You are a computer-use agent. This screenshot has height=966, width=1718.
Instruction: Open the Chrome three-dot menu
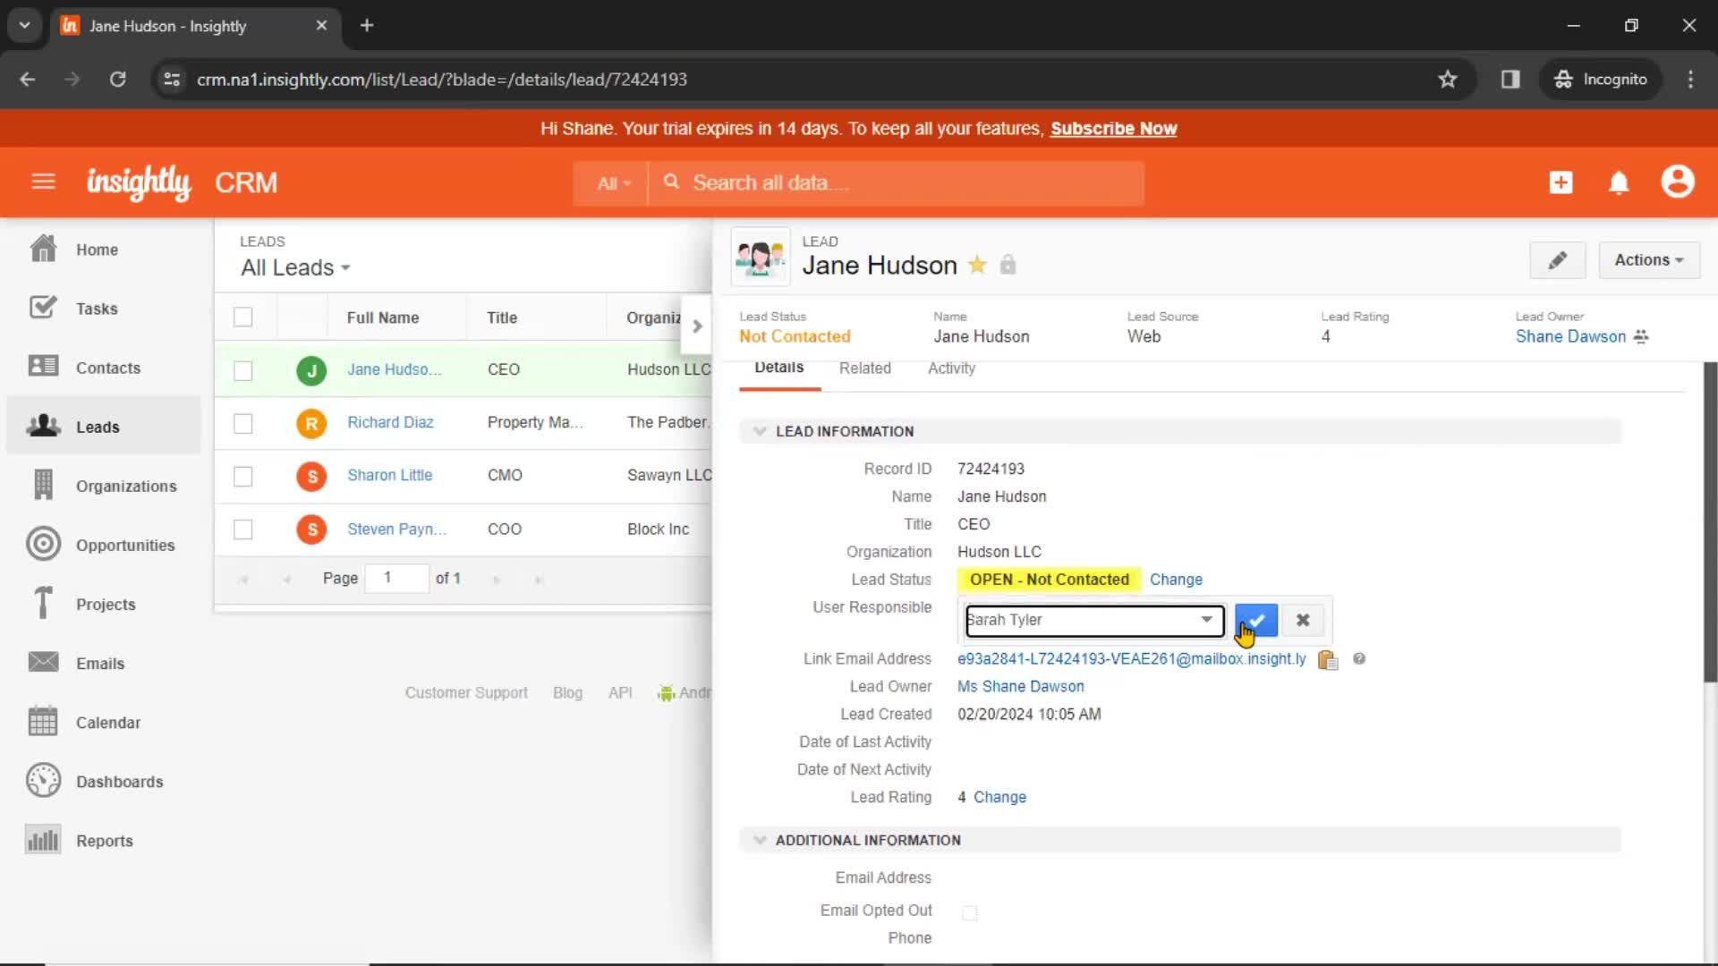tap(1690, 79)
